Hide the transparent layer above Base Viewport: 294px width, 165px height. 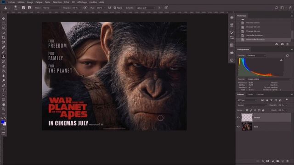tap(238, 118)
